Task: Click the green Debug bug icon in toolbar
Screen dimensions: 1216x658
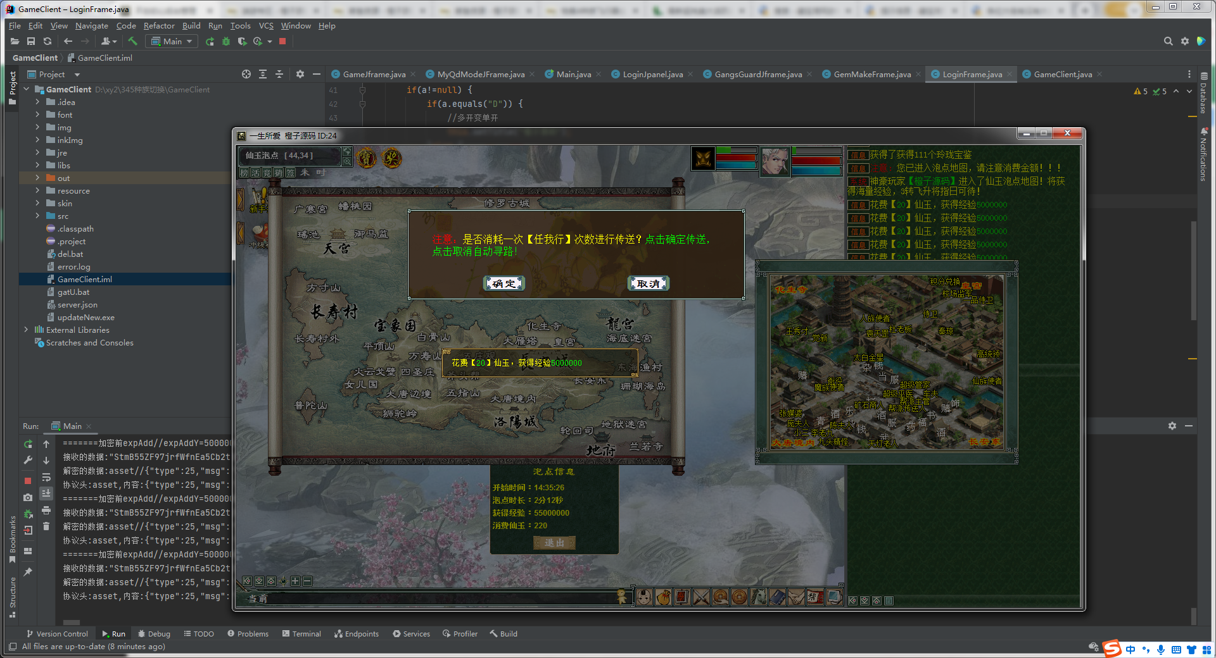Action: click(x=226, y=41)
